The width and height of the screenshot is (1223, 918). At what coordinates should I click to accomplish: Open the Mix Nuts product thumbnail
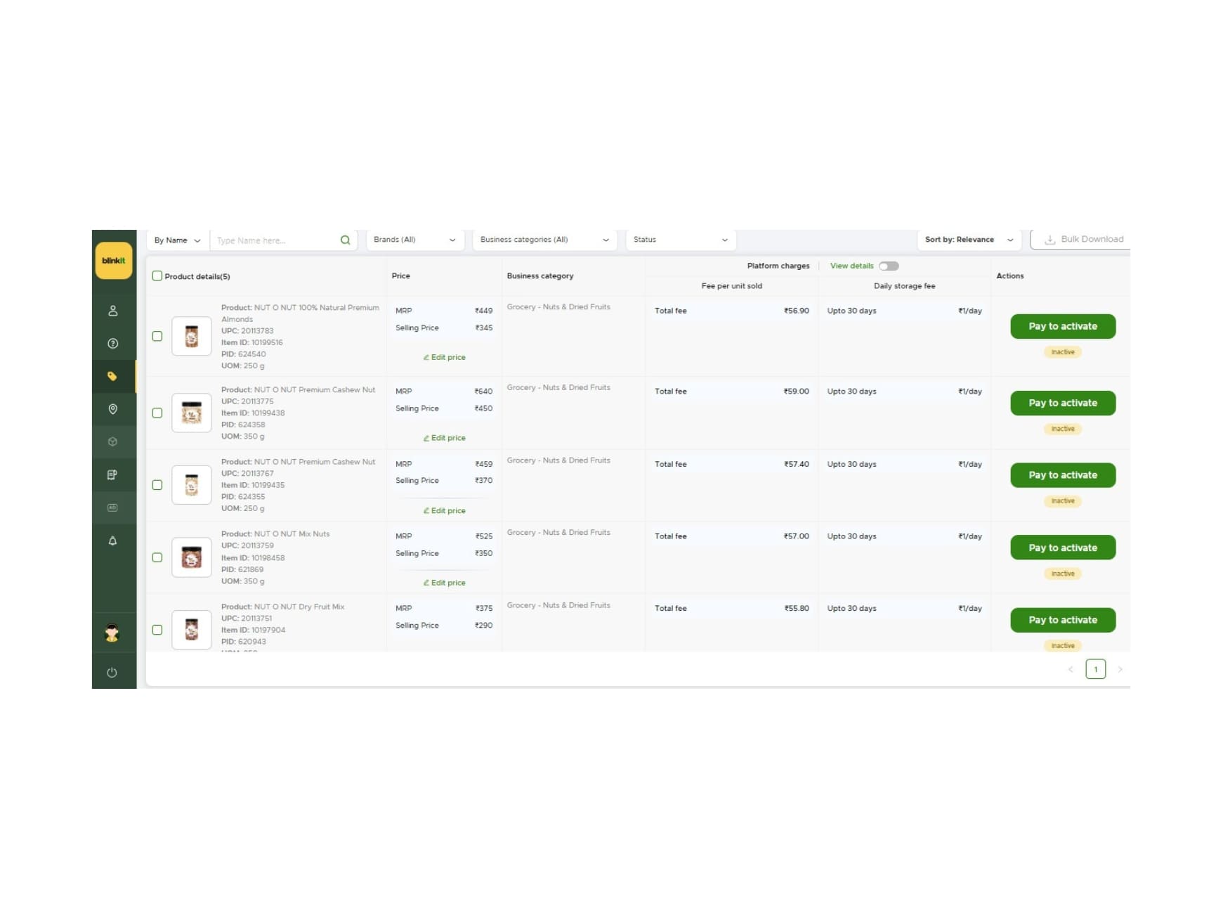191,557
